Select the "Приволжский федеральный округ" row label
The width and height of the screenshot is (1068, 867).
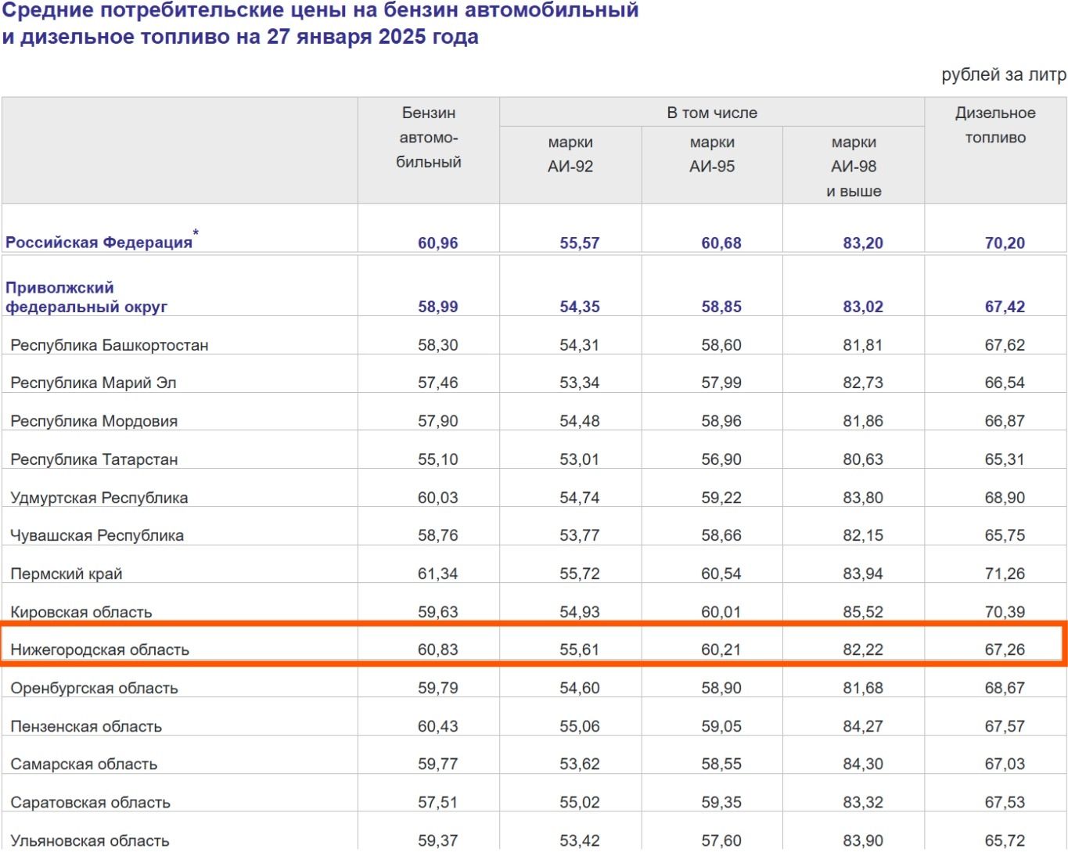pyautogui.click(x=86, y=297)
